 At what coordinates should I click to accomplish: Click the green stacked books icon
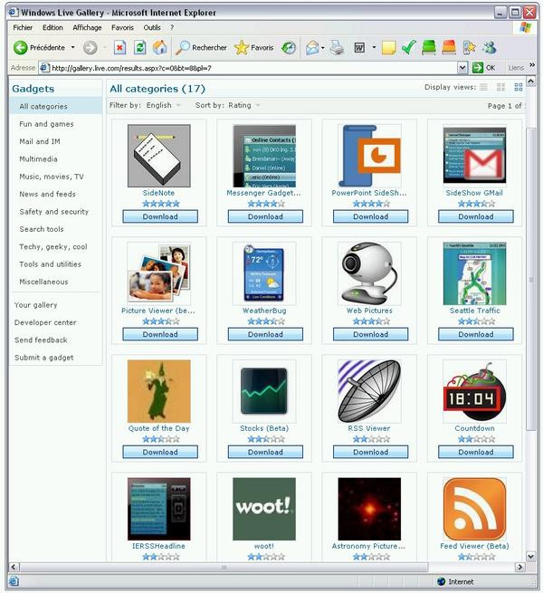tap(428, 48)
